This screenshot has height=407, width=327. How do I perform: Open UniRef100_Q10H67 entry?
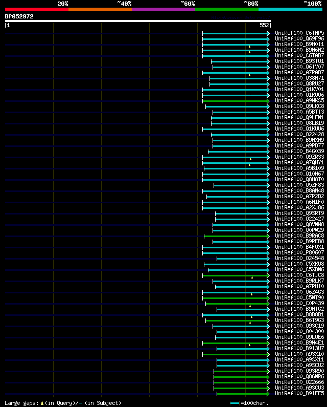point(299,174)
